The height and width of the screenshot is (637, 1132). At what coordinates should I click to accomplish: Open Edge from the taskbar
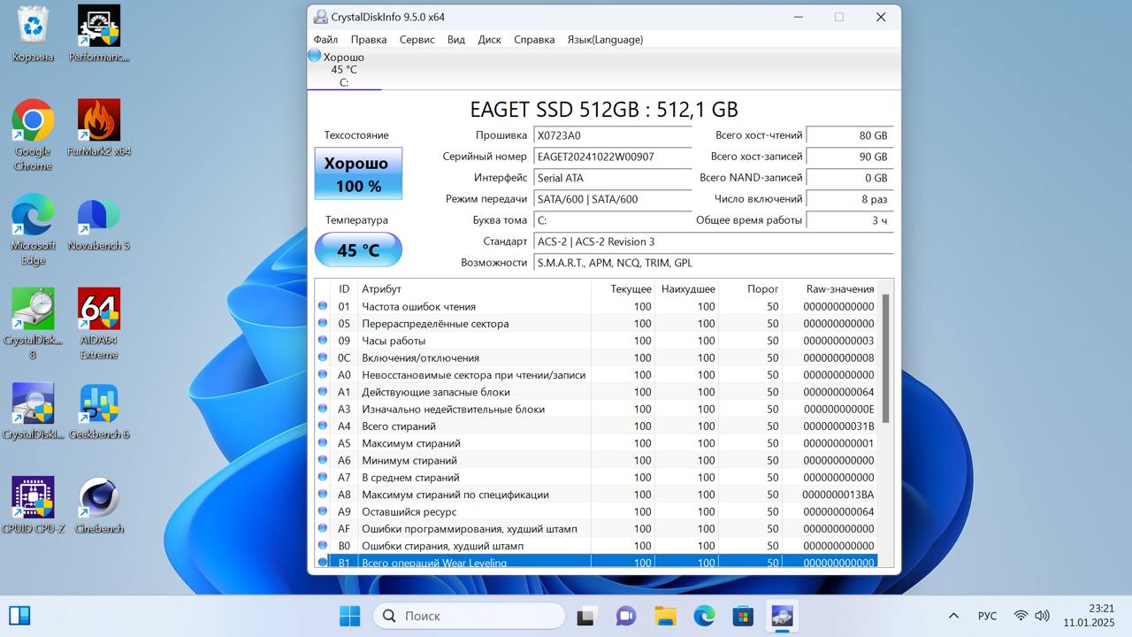pos(704,616)
